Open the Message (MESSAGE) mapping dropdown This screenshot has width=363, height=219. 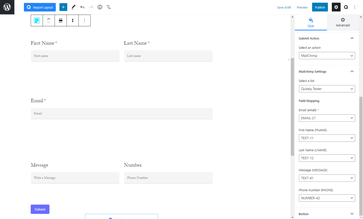[x=326, y=178]
